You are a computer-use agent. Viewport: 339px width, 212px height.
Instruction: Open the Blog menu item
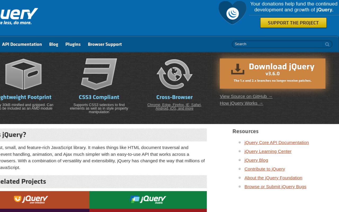(x=53, y=44)
